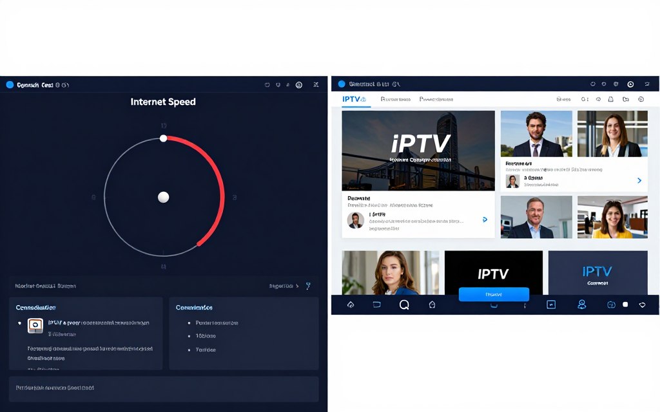Open the black IPTV tile with white lettering
Viewport: 660px width, 412px height.
[x=493, y=270]
